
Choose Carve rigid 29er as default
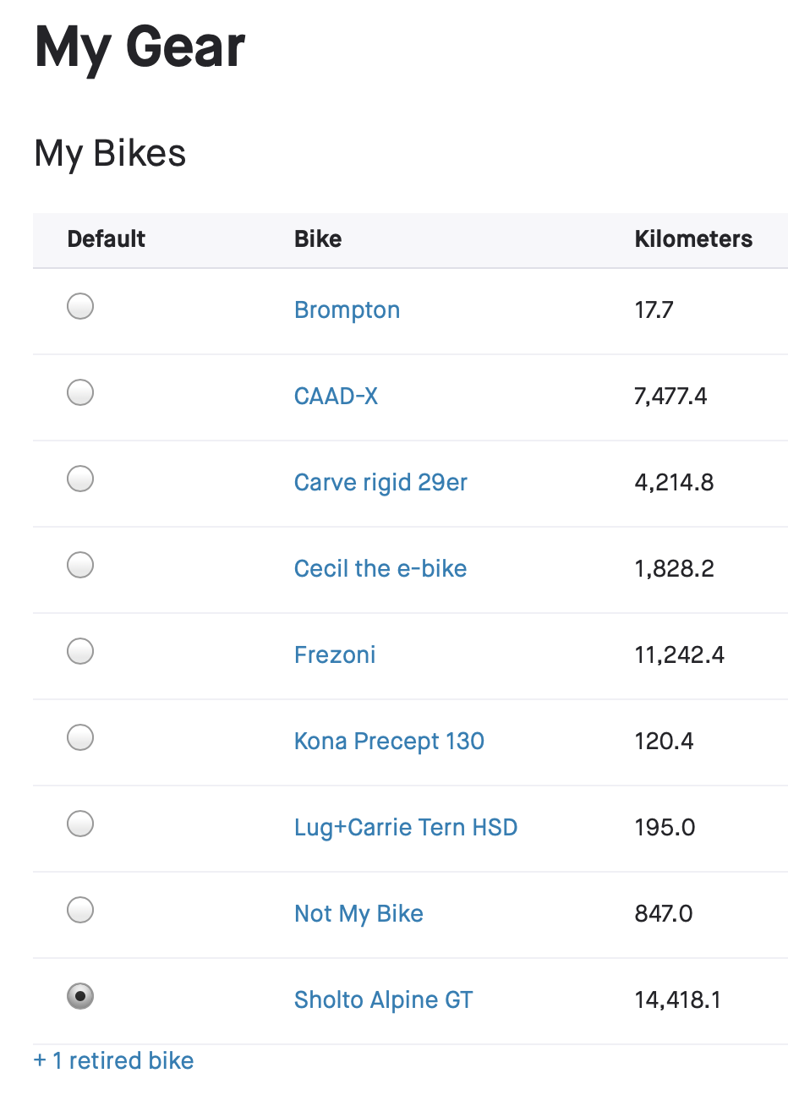coord(80,479)
